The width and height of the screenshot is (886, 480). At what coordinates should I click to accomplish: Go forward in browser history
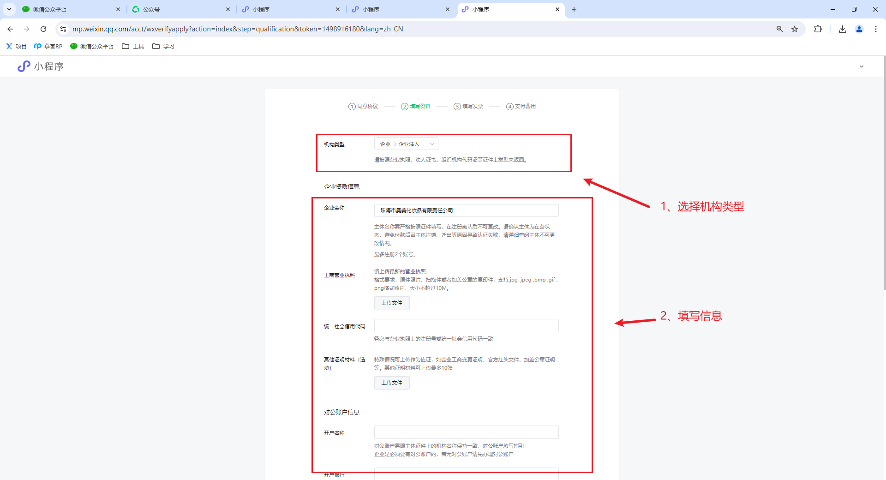pos(27,29)
